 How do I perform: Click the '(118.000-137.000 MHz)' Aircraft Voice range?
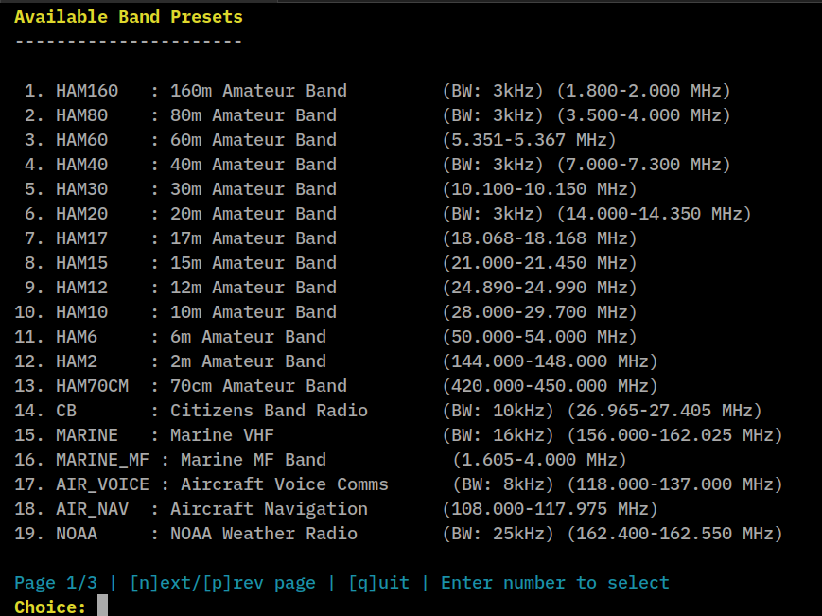(x=675, y=484)
